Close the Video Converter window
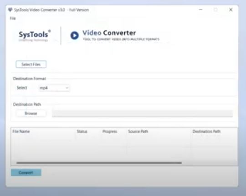The height and width of the screenshot is (196, 246). pos(231,10)
